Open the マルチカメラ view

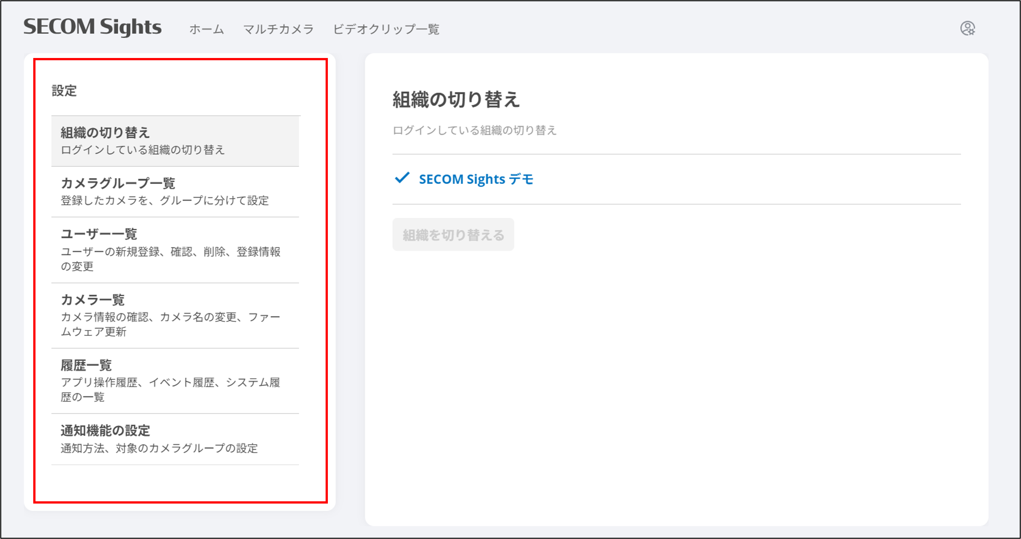(278, 29)
